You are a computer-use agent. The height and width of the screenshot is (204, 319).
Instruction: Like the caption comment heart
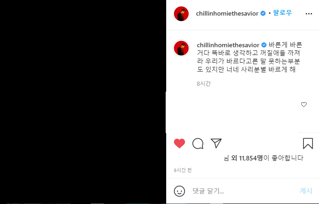(304, 105)
